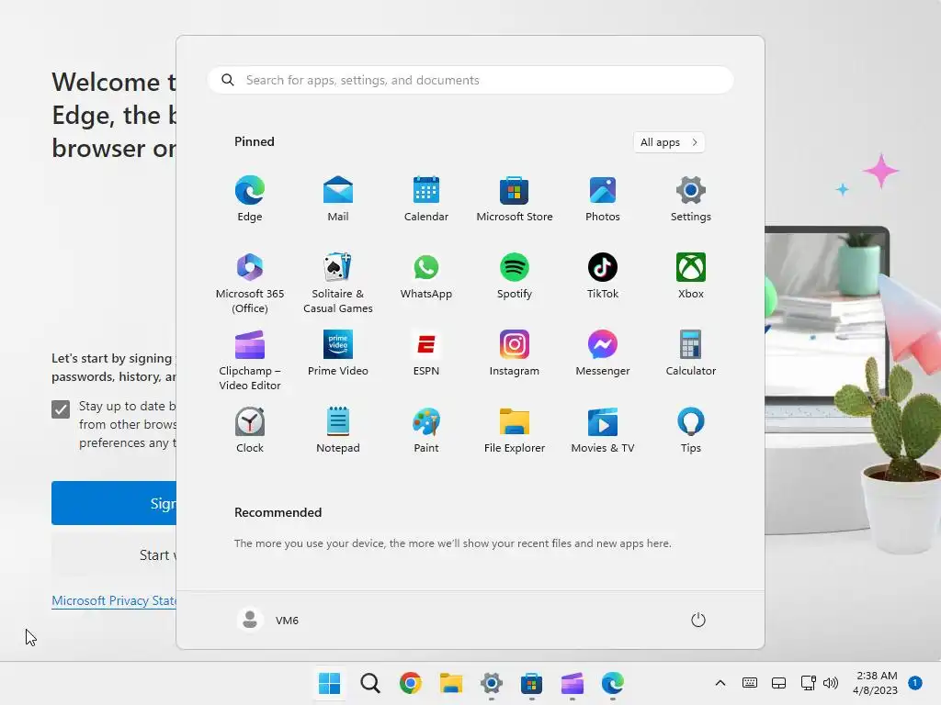The image size is (941, 705).
Task: Open the Microsoft Privacy Statement link
Action: (x=114, y=600)
